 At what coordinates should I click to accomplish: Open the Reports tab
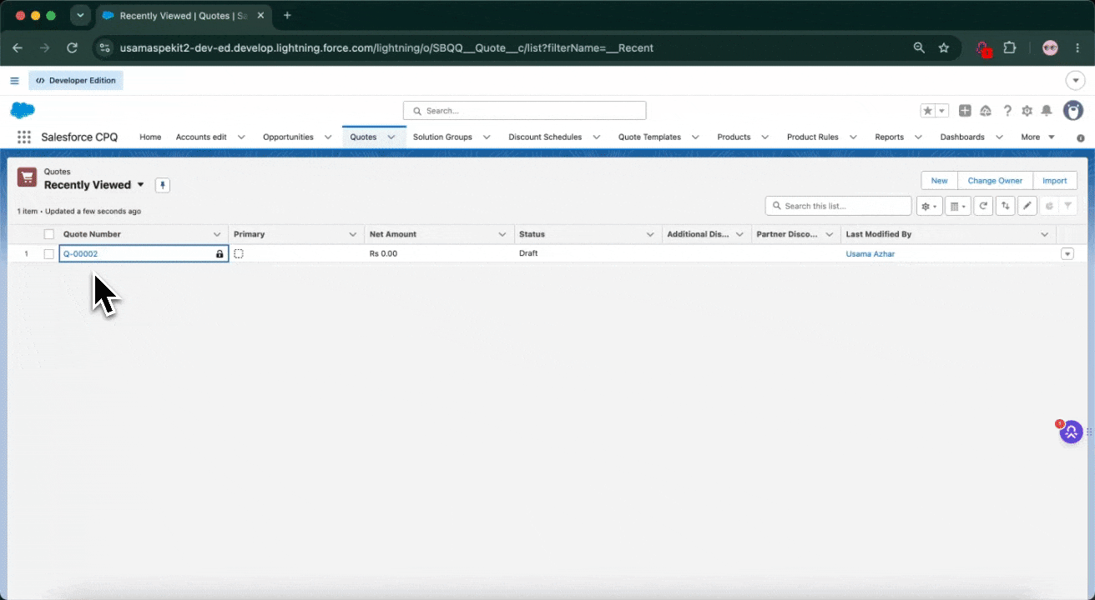click(889, 137)
